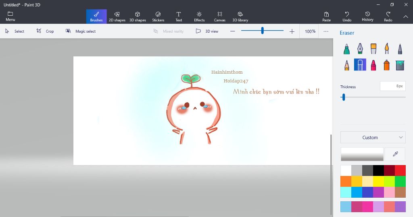Zoom out with the minus button

(x=233, y=31)
